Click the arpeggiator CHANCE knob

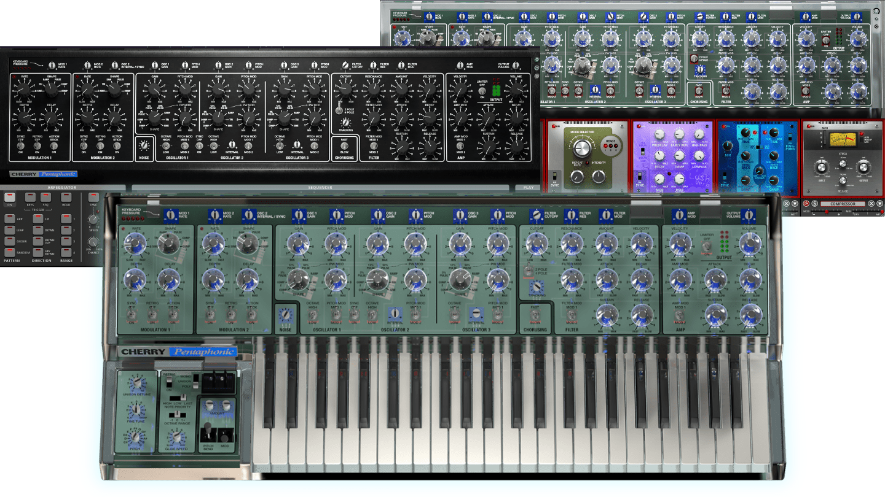point(93,242)
